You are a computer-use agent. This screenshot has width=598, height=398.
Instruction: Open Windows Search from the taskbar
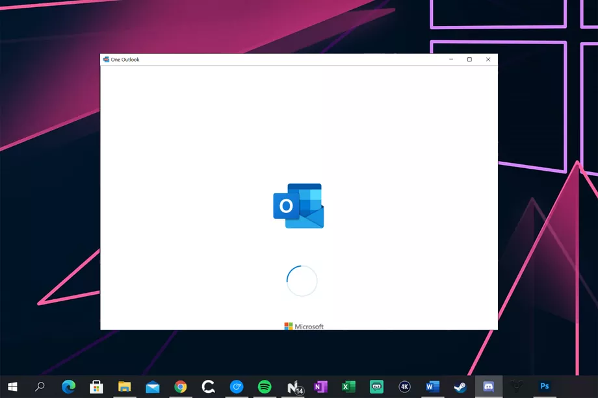click(x=40, y=387)
